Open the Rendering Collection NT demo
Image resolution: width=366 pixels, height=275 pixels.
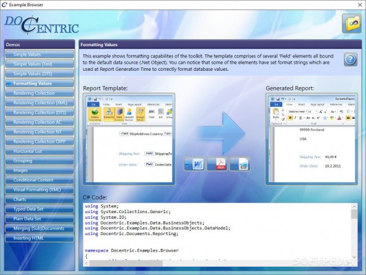tap(39, 131)
